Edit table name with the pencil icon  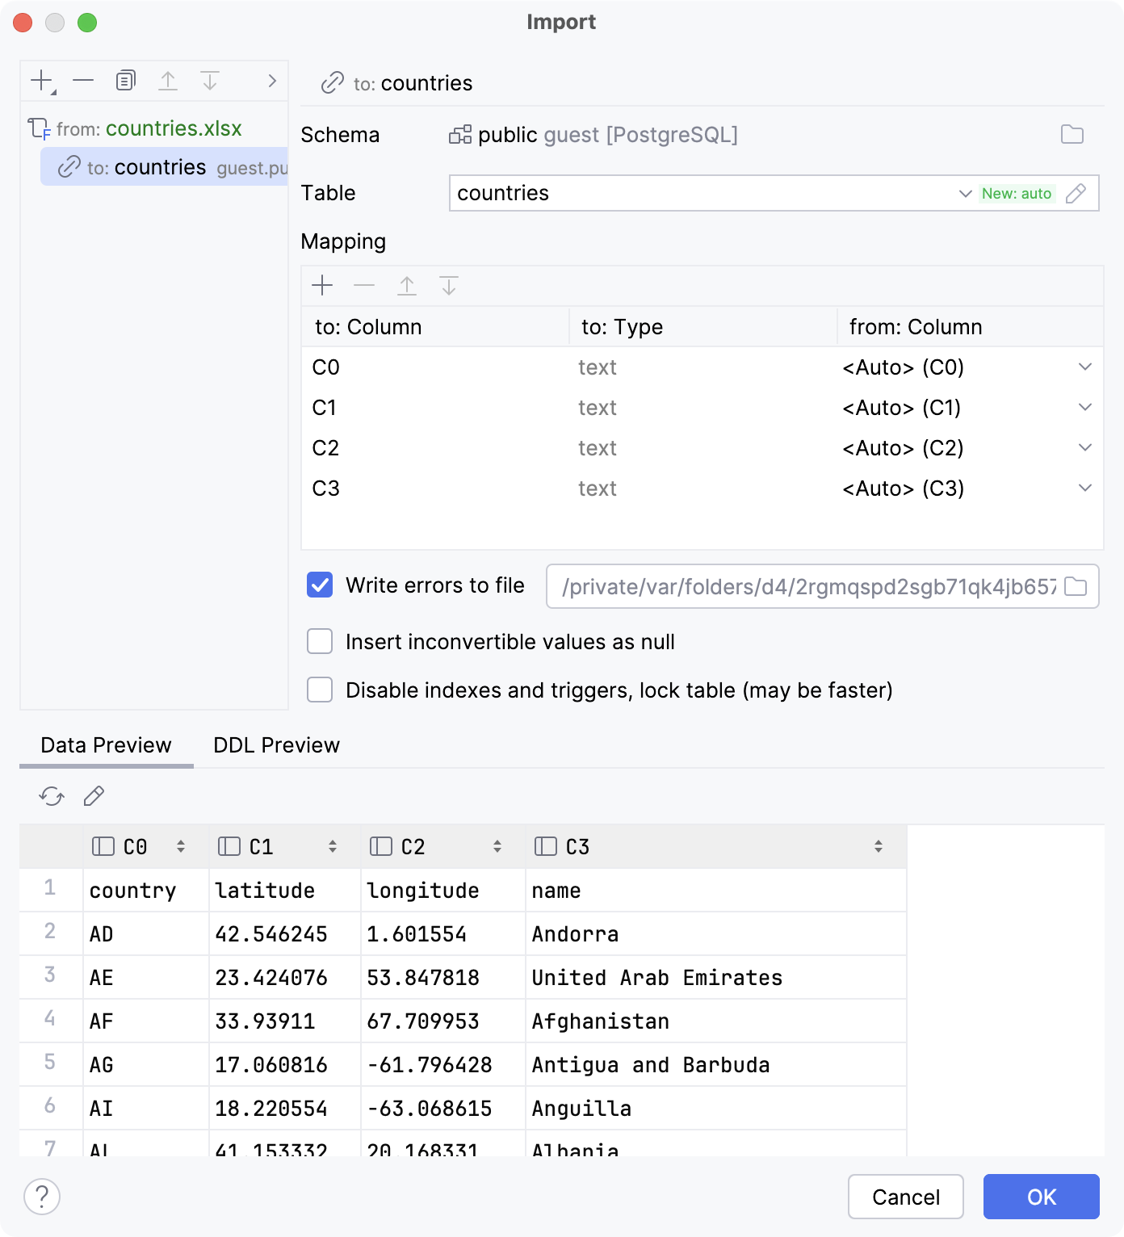tap(1077, 193)
